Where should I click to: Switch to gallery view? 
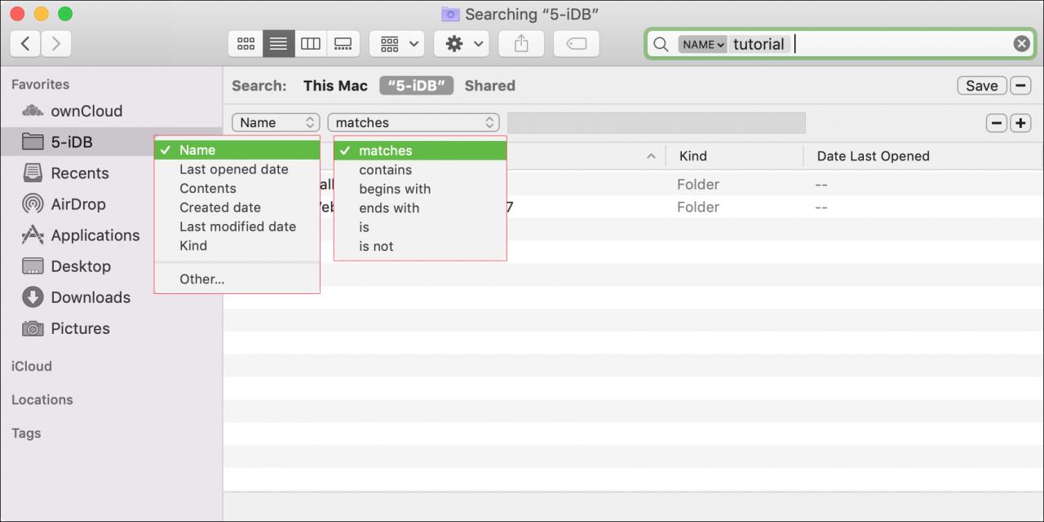[x=343, y=44]
